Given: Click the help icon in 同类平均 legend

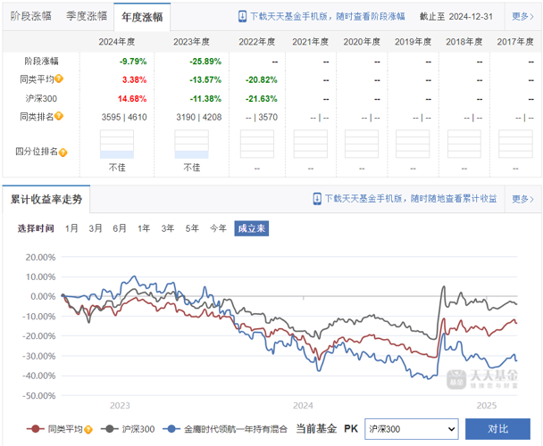Looking at the screenshot, I should (88, 429).
